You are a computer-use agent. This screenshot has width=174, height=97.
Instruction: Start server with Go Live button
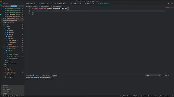(x=150, y=96)
